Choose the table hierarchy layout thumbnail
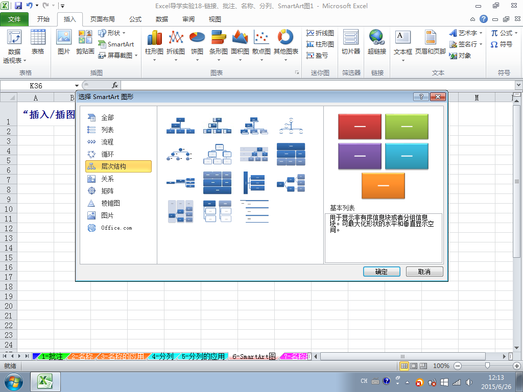The width and height of the screenshot is (523, 392). (291, 154)
